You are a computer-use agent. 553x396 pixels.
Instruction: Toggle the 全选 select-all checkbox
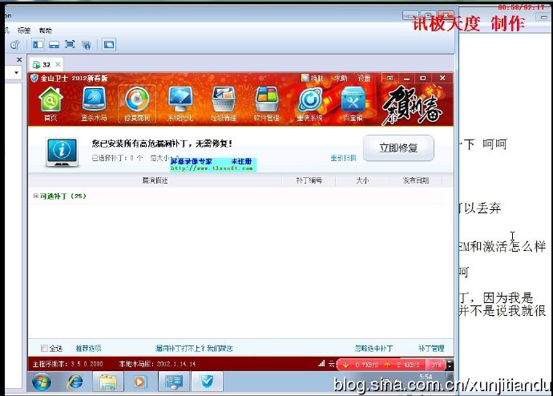click(44, 349)
